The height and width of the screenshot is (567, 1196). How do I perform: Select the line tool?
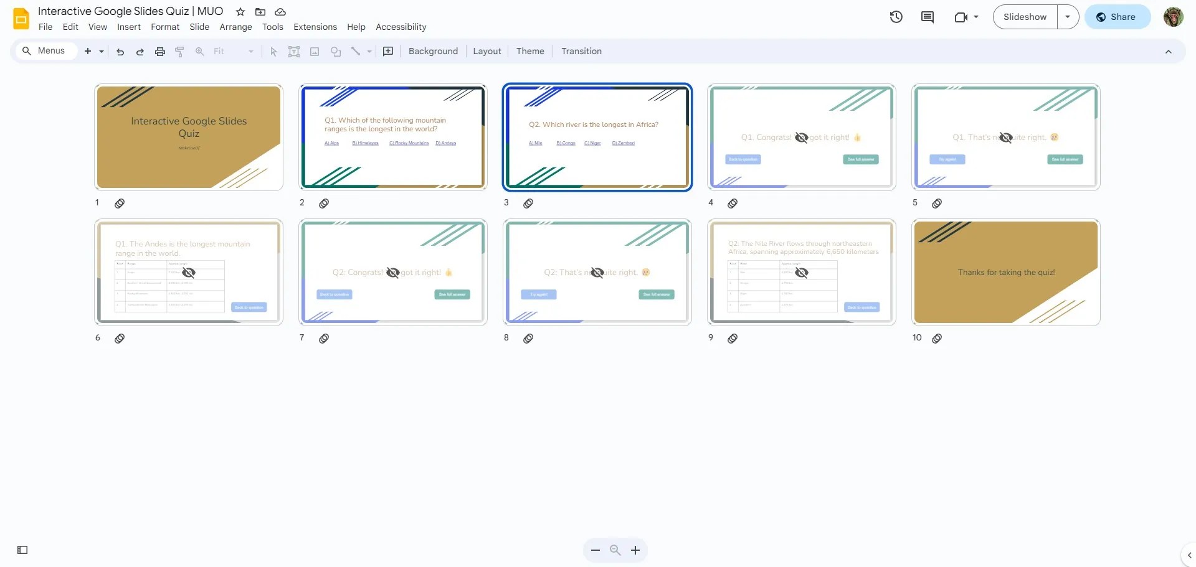click(x=355, y=52)
